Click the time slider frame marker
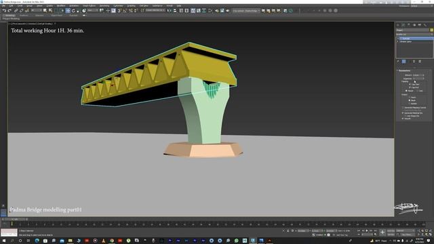This screenshot has width=434, height=244. (12, 224)
